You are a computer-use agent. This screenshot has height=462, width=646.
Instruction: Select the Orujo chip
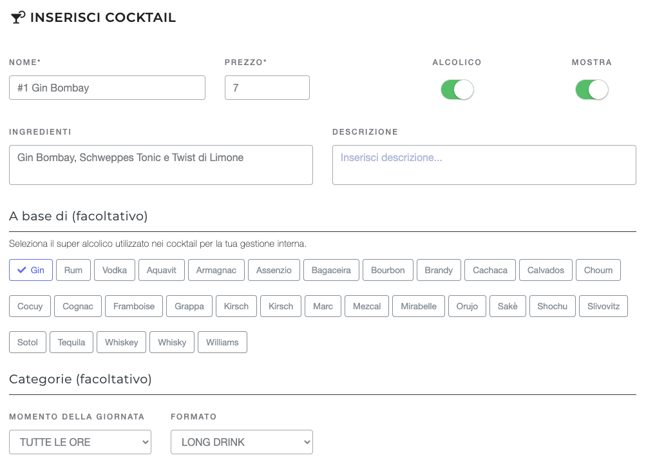[x=467, y=306]
